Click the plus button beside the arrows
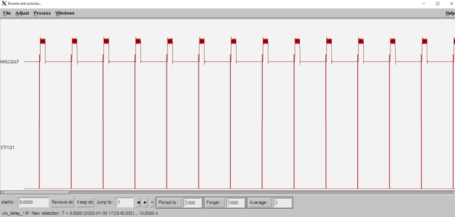 click(152, 203)
